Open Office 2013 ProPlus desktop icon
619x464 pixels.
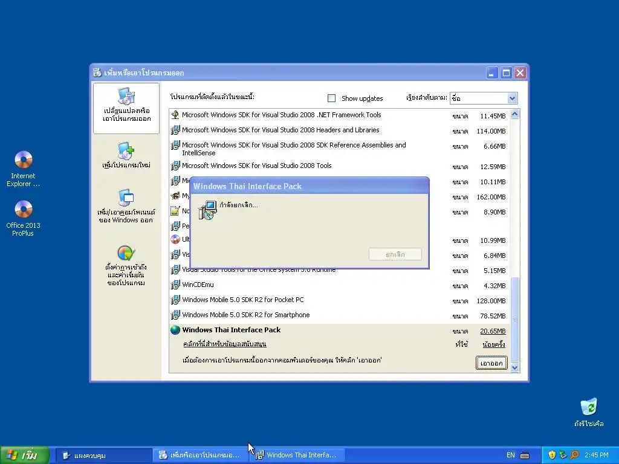tap(24, 209)
